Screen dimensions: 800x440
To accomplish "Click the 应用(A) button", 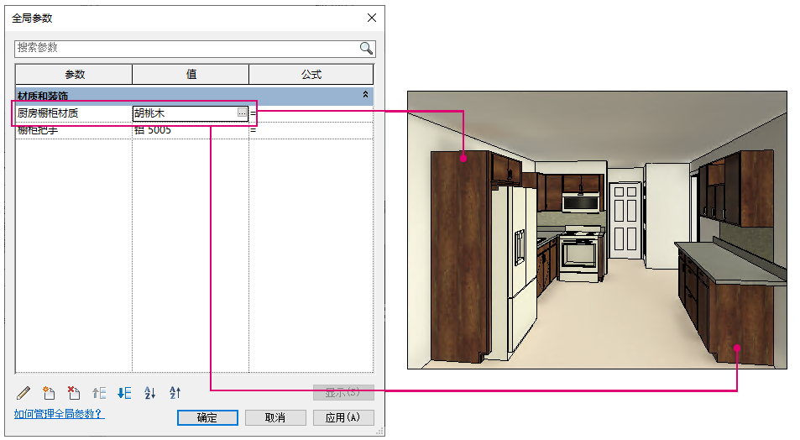I will pos(343,417).
